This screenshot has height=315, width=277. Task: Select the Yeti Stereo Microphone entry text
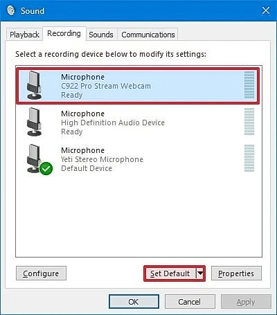tap(102, 159)
